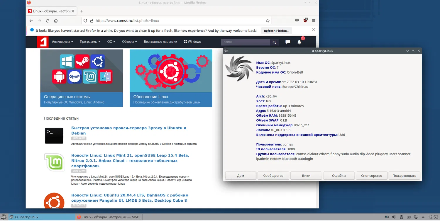Open the Pocket save icon

297,21
